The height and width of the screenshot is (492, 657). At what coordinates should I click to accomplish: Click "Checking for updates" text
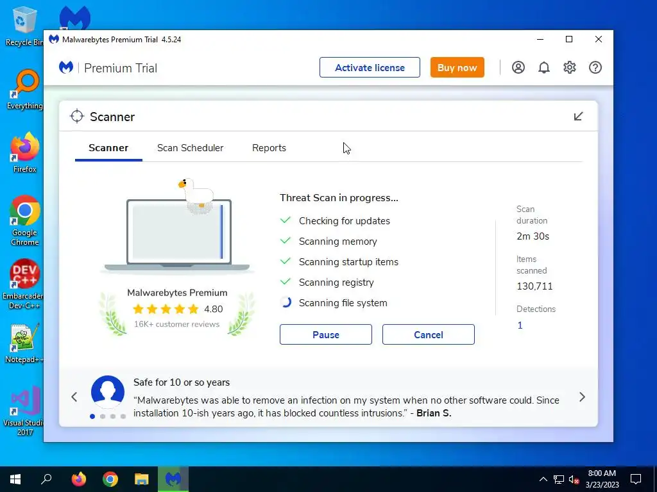tap(345, 221)
